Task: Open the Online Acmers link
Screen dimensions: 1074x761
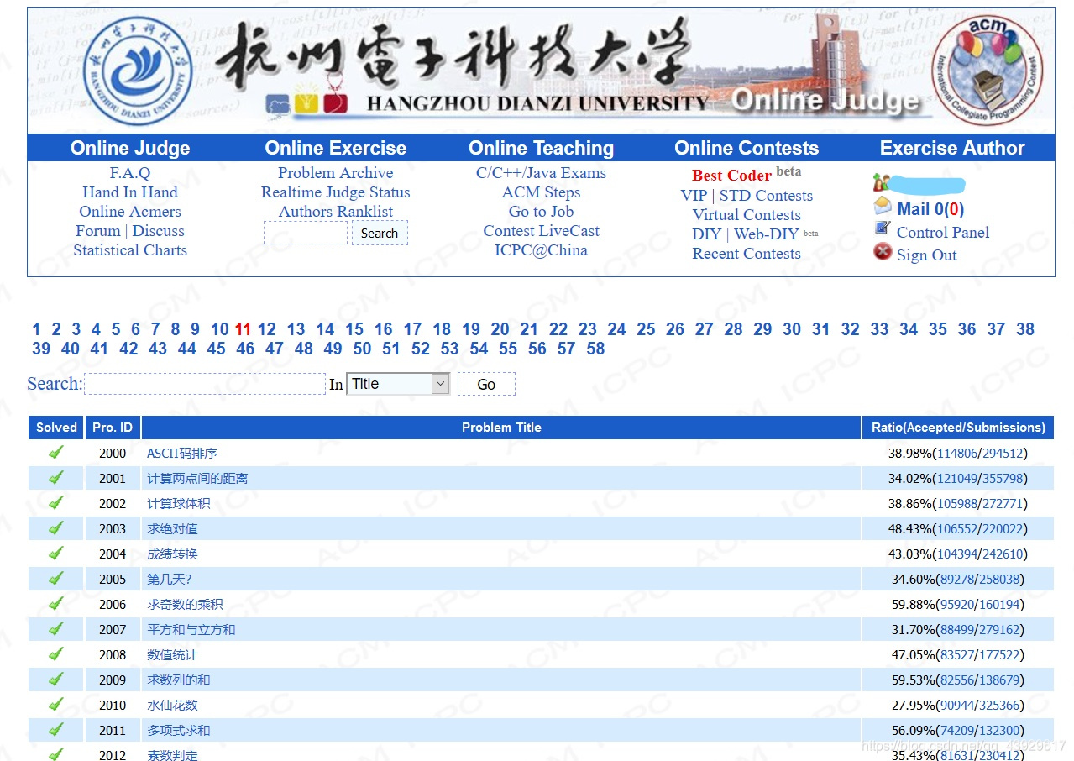Action: (x=130, y=212)
